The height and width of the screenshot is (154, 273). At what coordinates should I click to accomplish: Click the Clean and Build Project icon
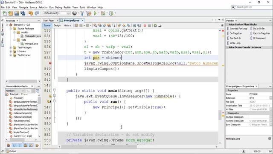pos(88,13)
